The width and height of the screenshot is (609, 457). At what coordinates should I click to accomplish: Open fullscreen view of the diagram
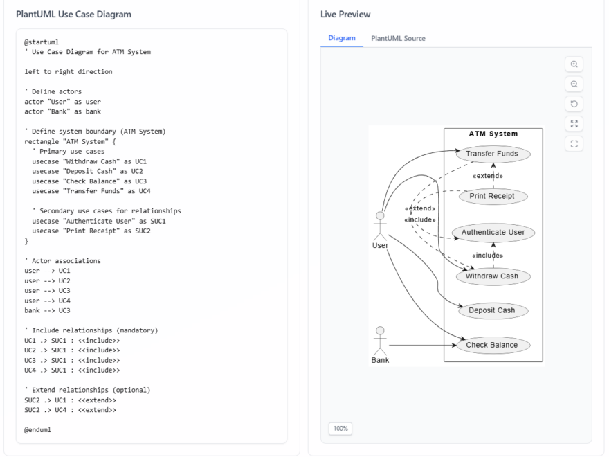[x=574, y=123]
